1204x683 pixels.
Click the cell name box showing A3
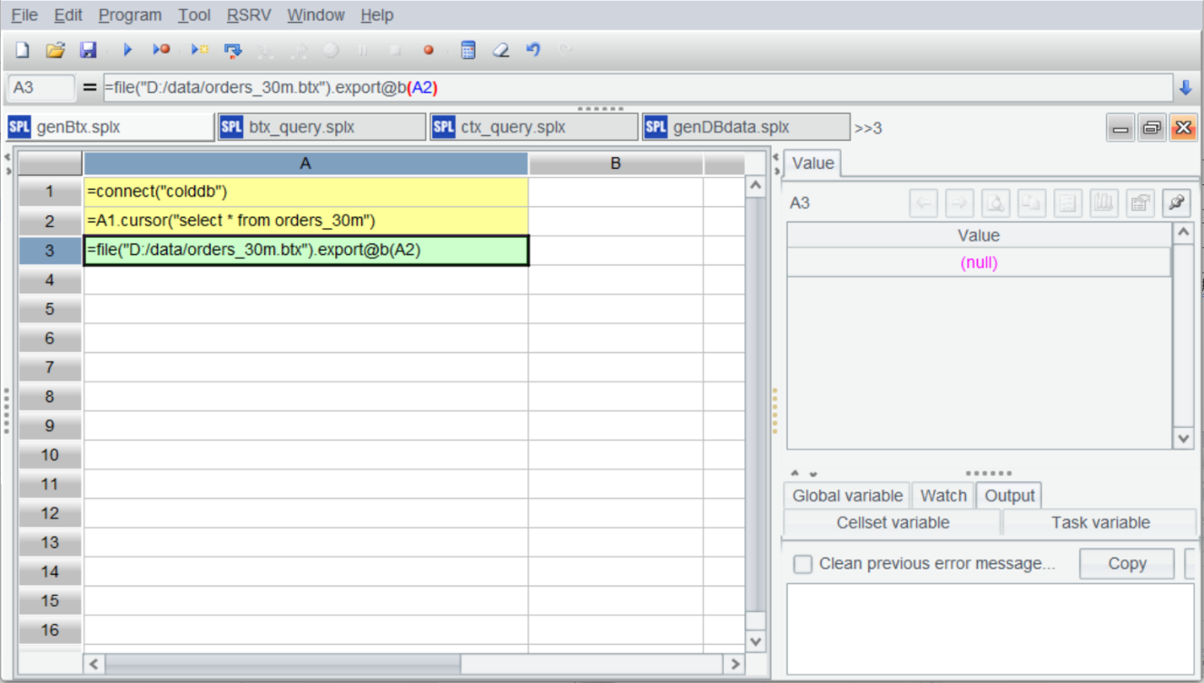[x=41, y=88]
